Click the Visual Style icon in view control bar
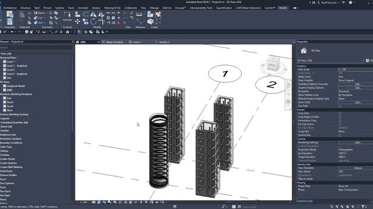373x209 pixels. tap(99, 203)
